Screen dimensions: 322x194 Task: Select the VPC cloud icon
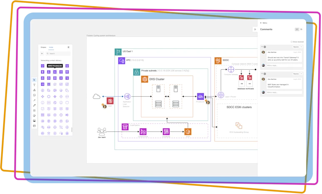pos(122,60)
